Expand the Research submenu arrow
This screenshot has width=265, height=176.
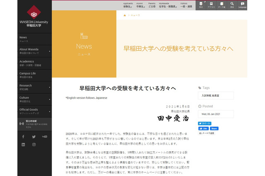click(50, 87)
